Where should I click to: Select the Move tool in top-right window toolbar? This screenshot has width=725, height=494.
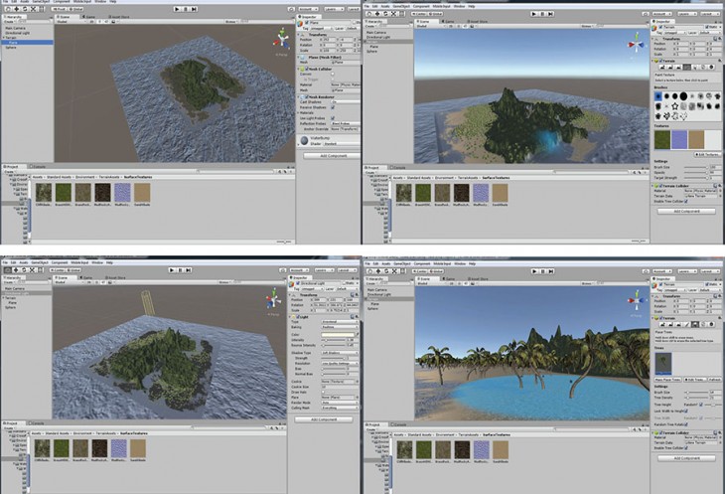pyautogui.click(x=375, y=13)
